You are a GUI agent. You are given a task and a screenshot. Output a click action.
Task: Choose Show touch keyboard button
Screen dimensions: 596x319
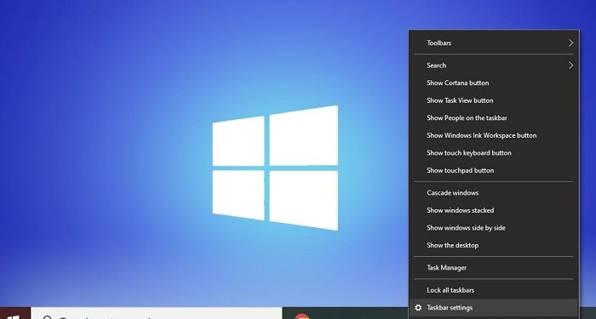[494, 152]
